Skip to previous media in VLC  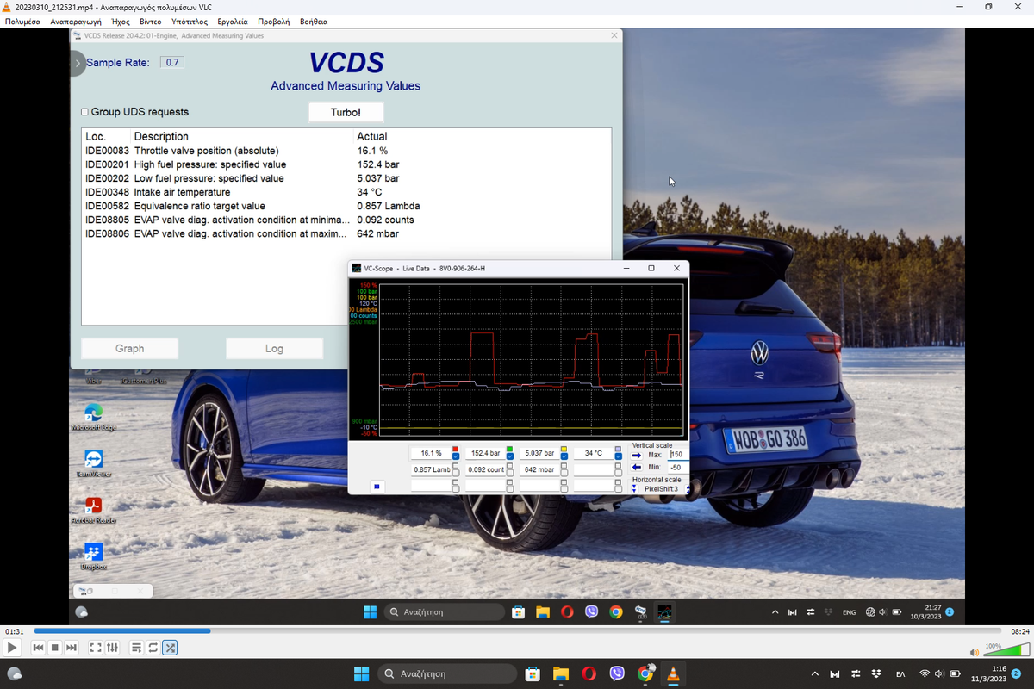[x=38, y=647]
